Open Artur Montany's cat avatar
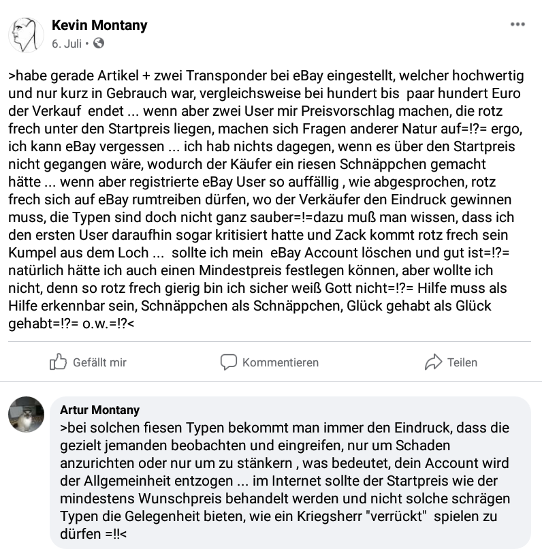This screenshot has width=542, height=549. tap(27, 415)
